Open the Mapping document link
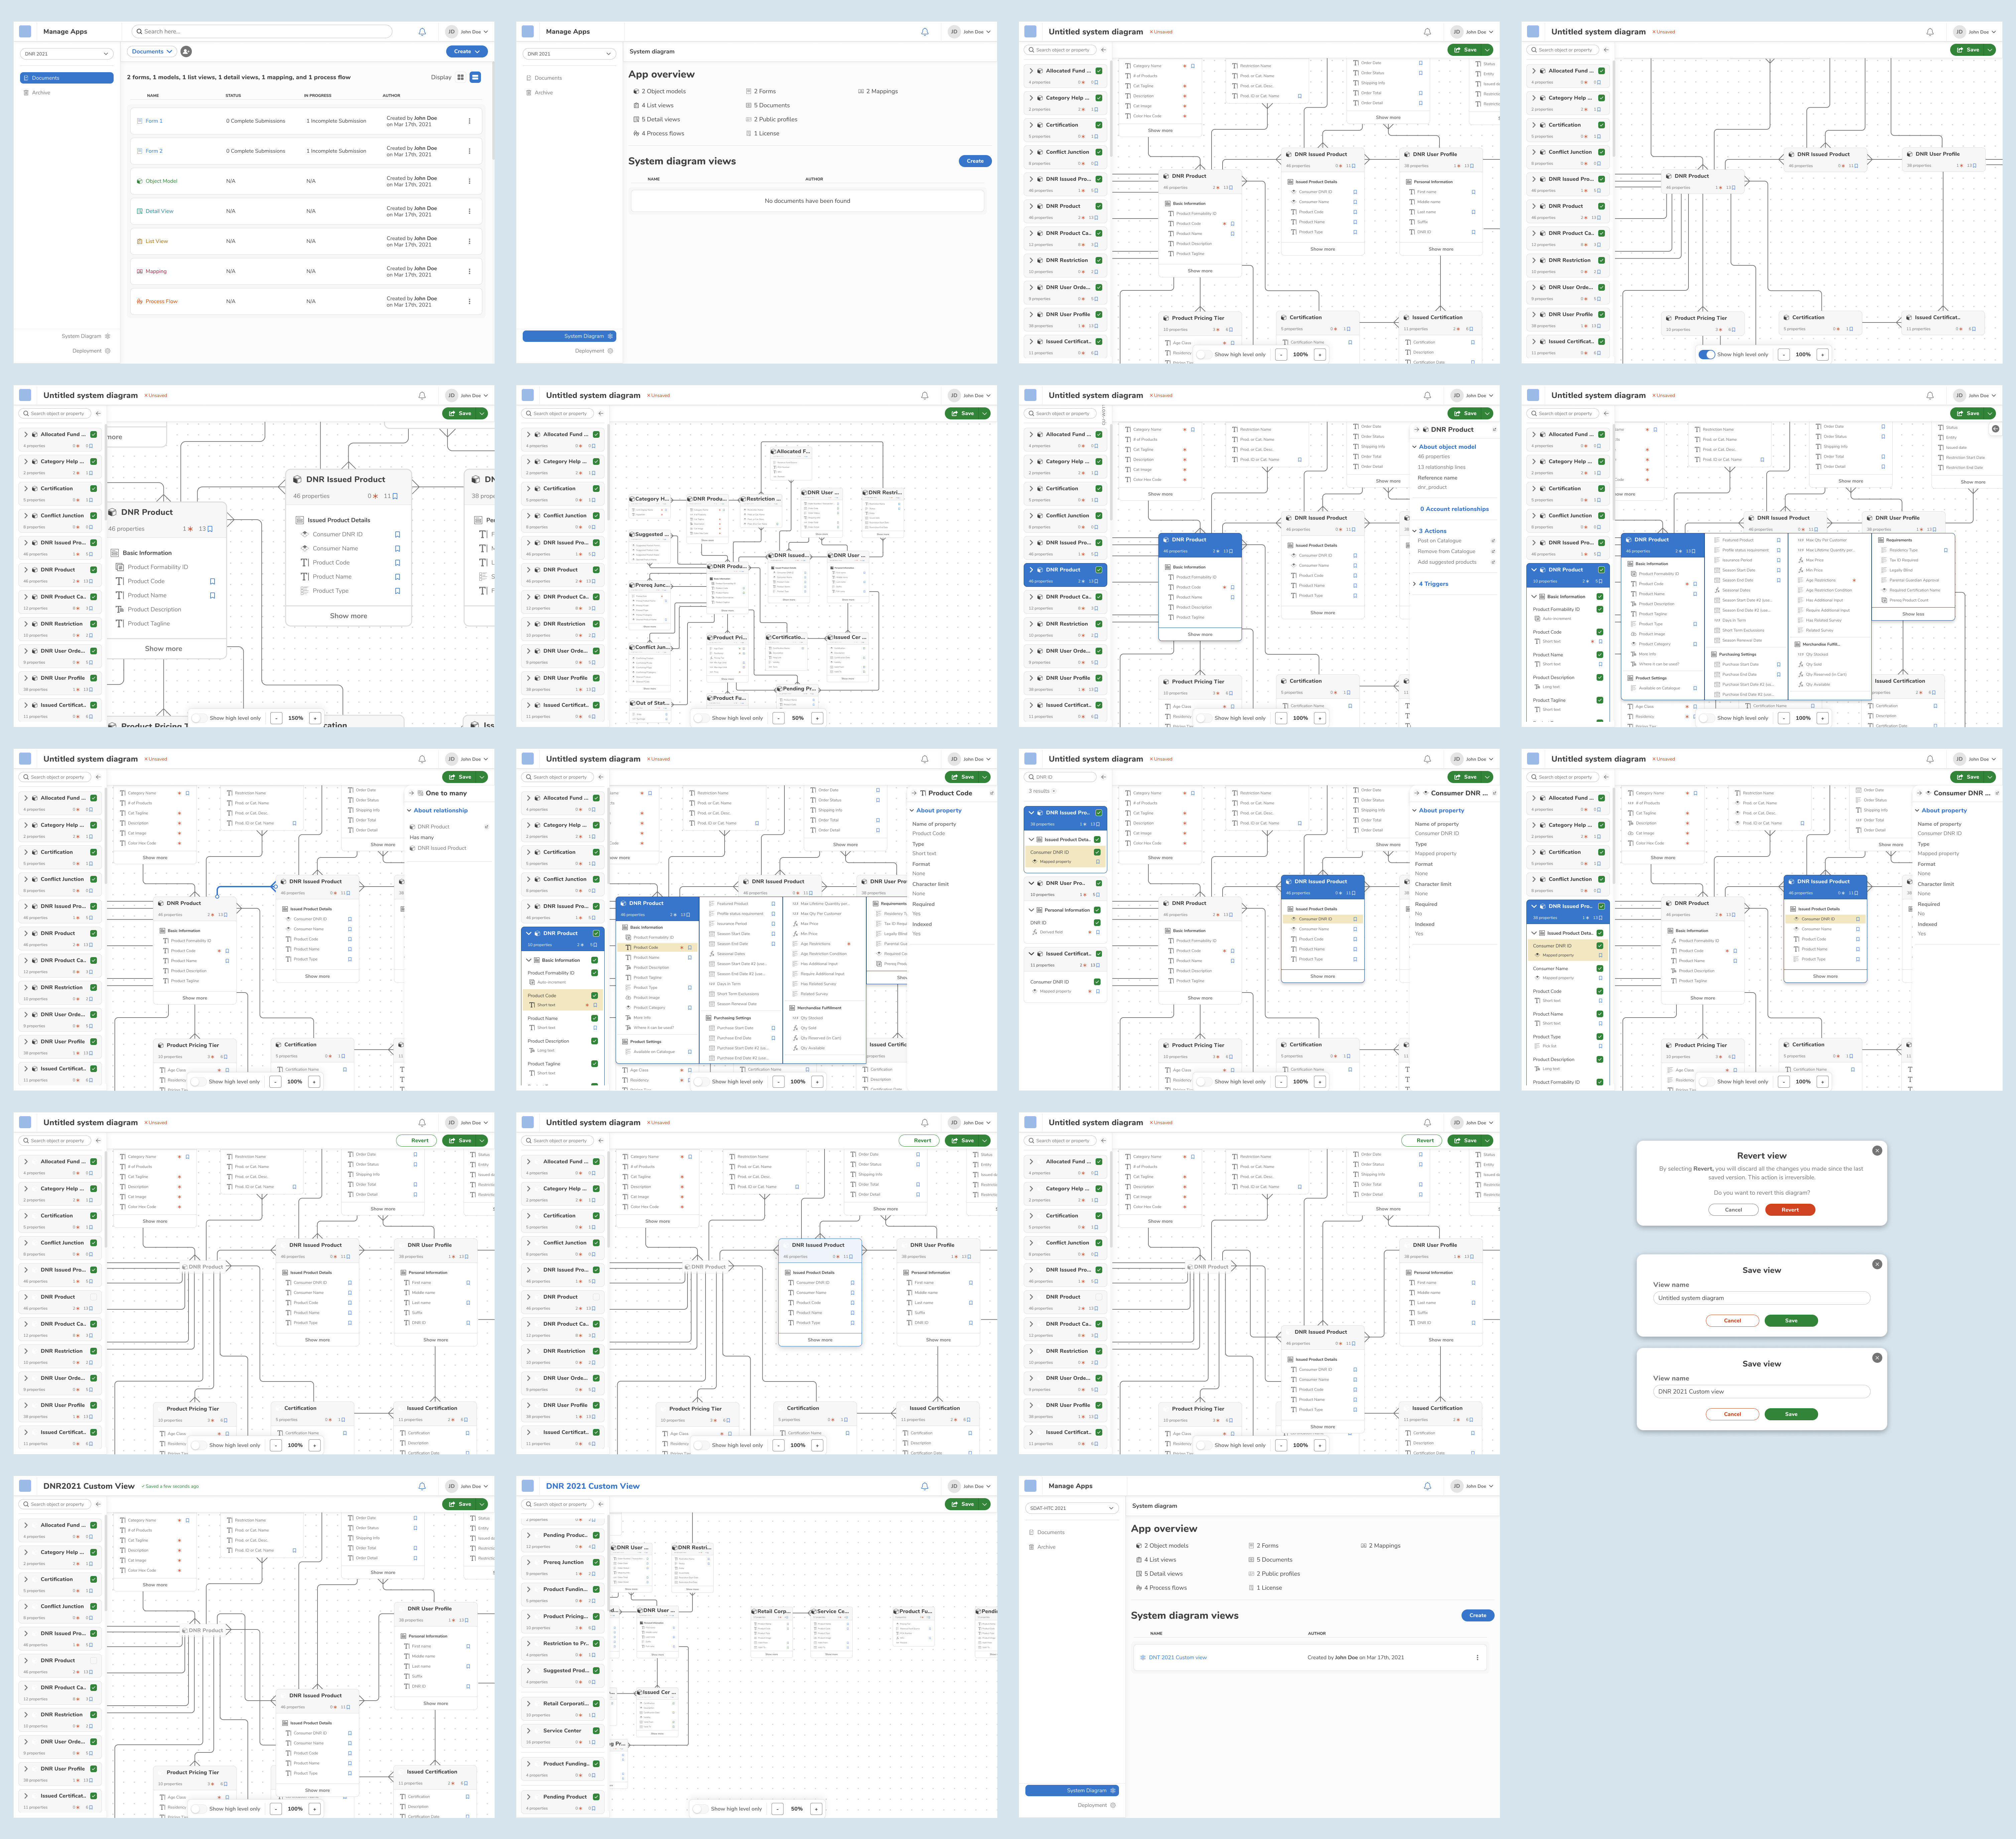 pos(156,271)
